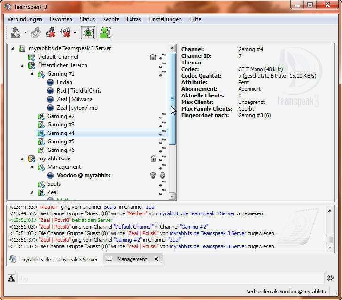
Task: Collapse the Gaming #1 channel
Action: point(32,74)
